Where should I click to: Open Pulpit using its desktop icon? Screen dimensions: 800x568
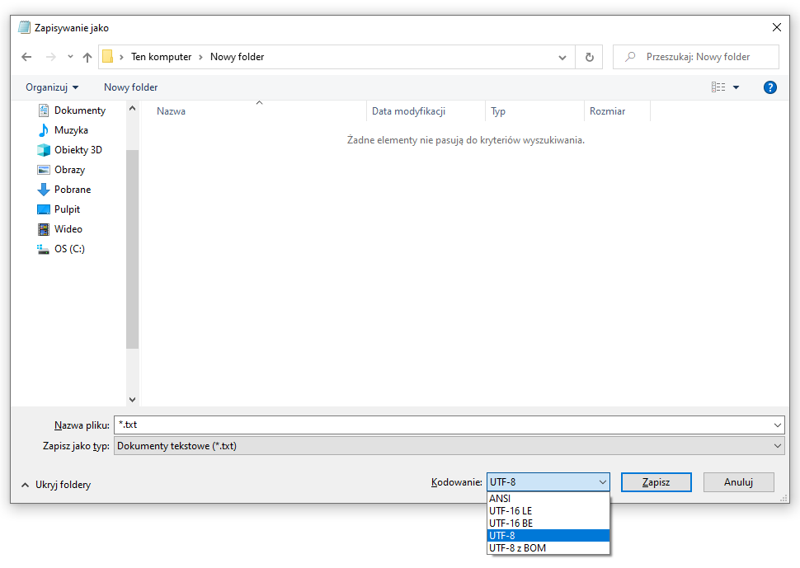click(43, 209)
